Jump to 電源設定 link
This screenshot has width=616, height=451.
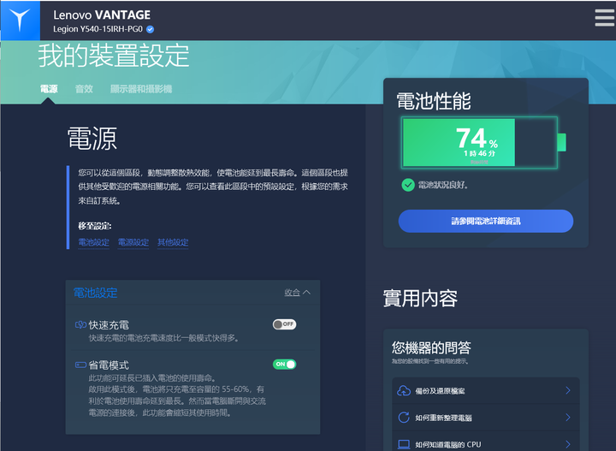pos(133,242)
